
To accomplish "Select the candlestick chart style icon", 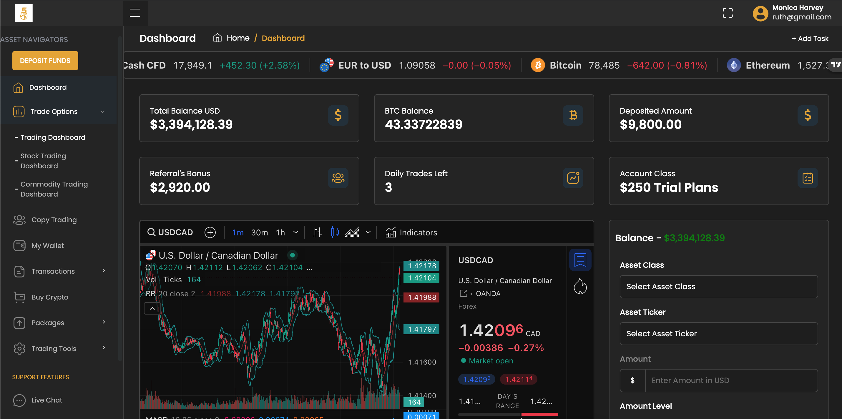I will (334, 232).
